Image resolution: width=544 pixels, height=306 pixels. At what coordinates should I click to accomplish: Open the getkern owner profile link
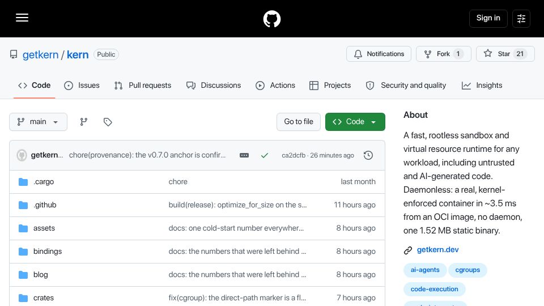[40, 54]
